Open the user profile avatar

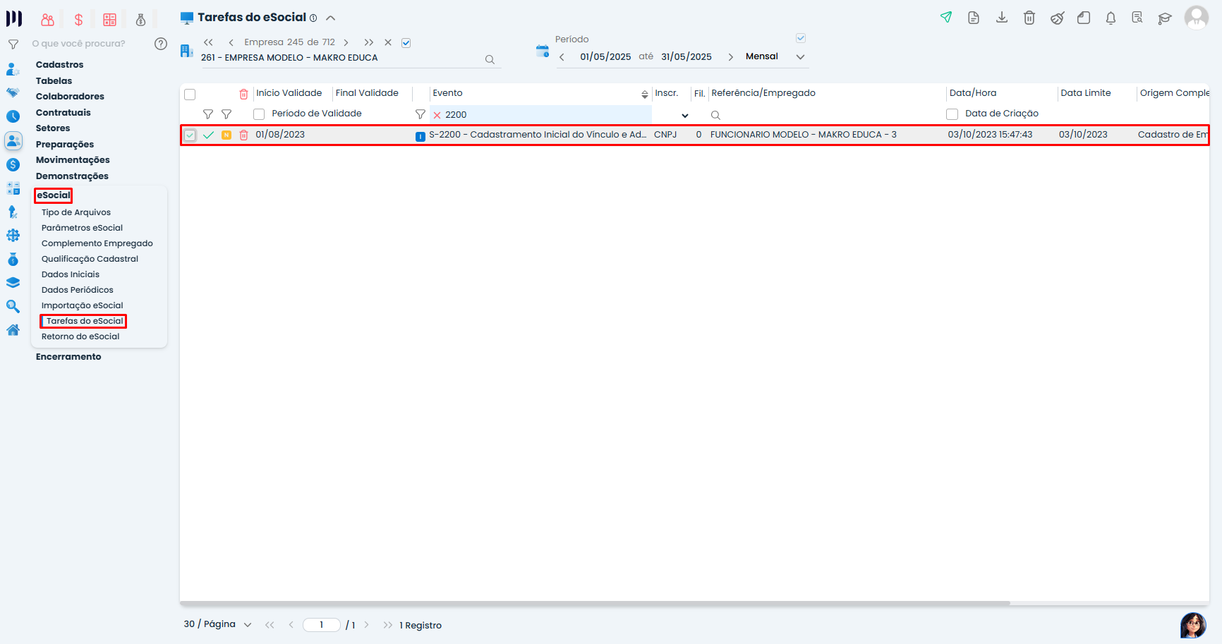[x=1197, y=18]
